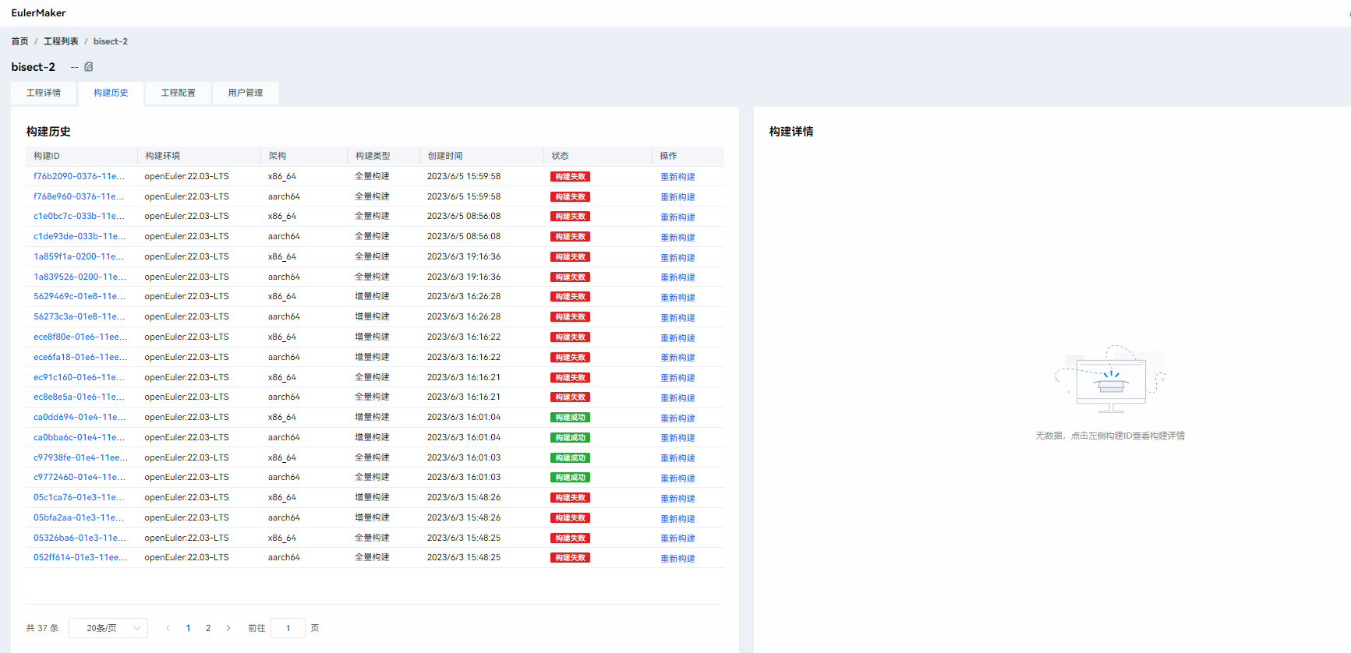Open build ID f76b2090-0376-11e...
1351x653 pixels.
click(79, 177)
